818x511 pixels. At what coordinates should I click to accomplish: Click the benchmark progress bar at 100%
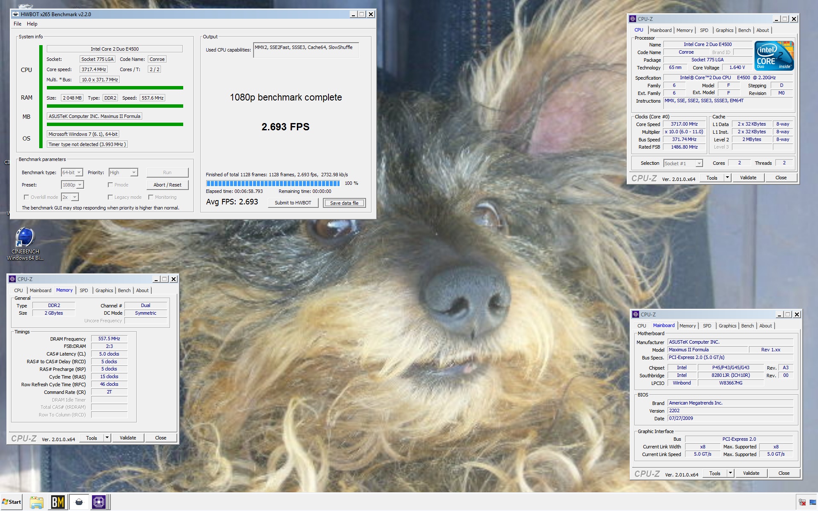coord(273,184)
